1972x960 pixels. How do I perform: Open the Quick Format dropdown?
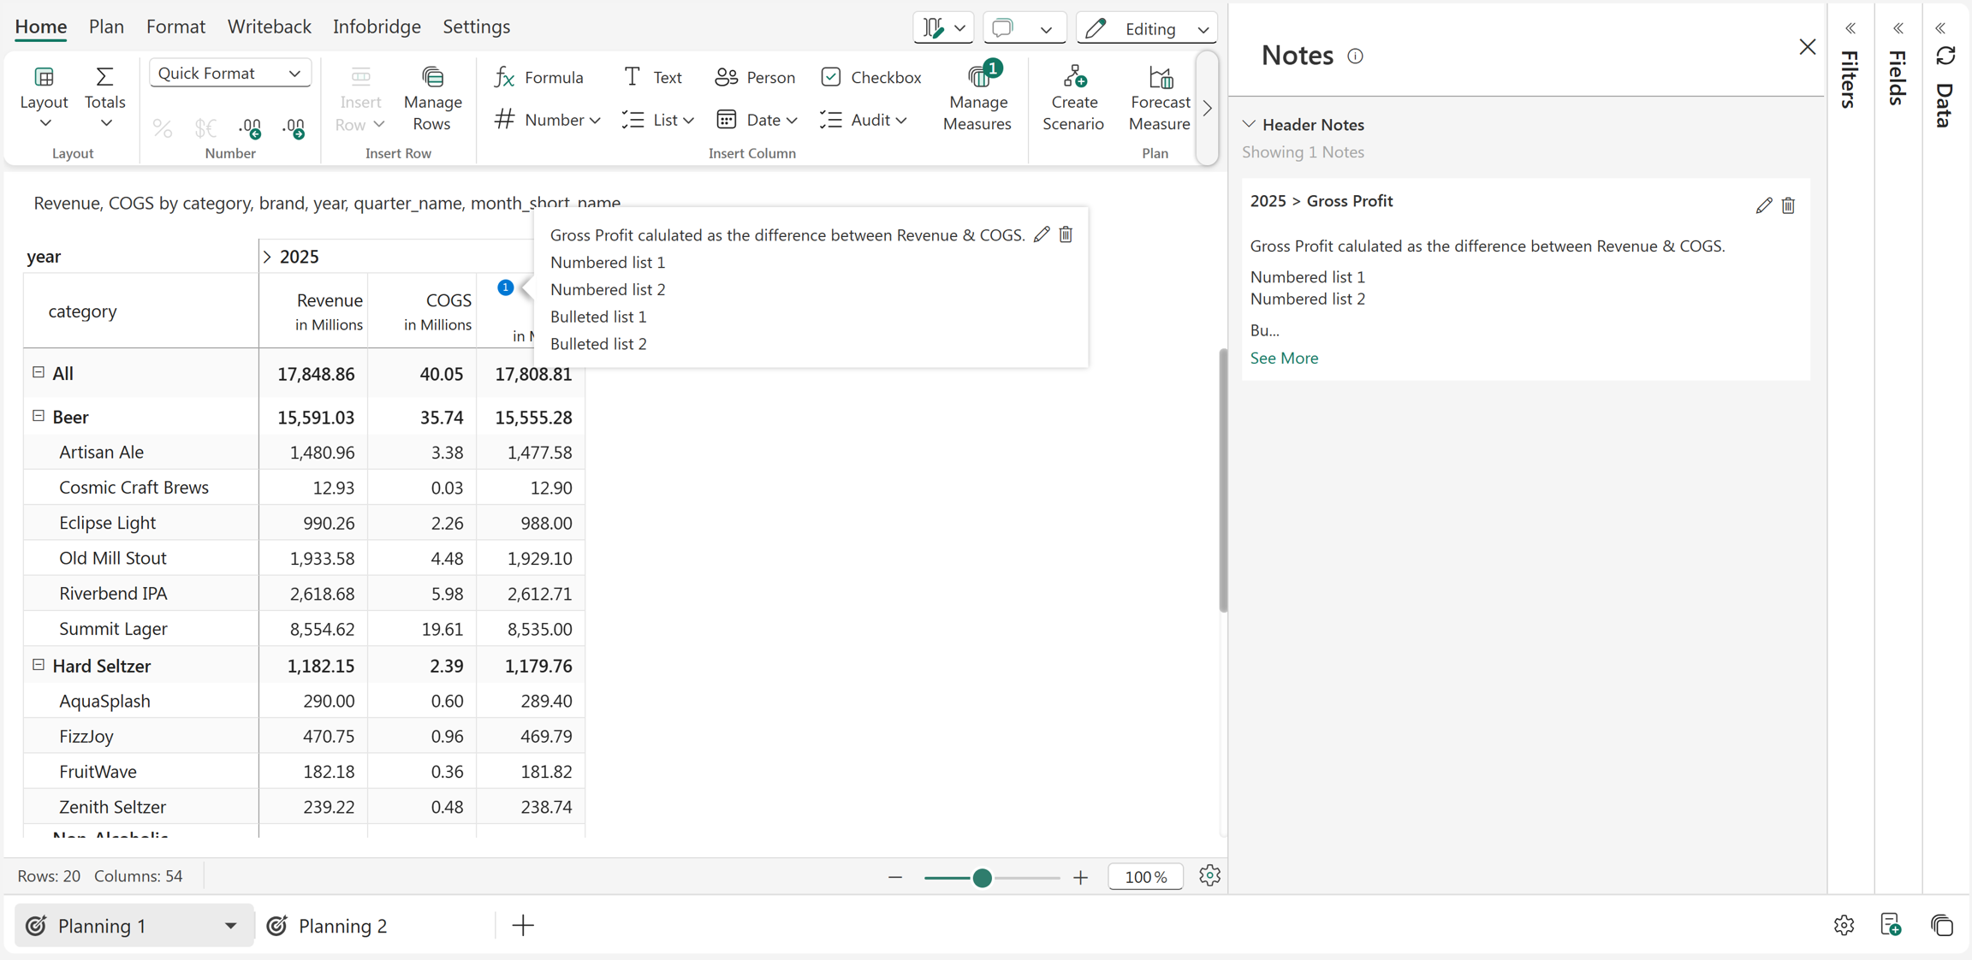pos(229,73)
